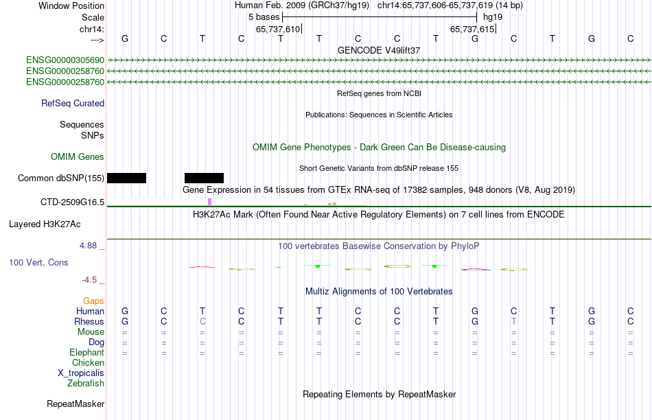Click '100 vertebrates Basewise Conservation by PhyloP' title

[379, 246]
